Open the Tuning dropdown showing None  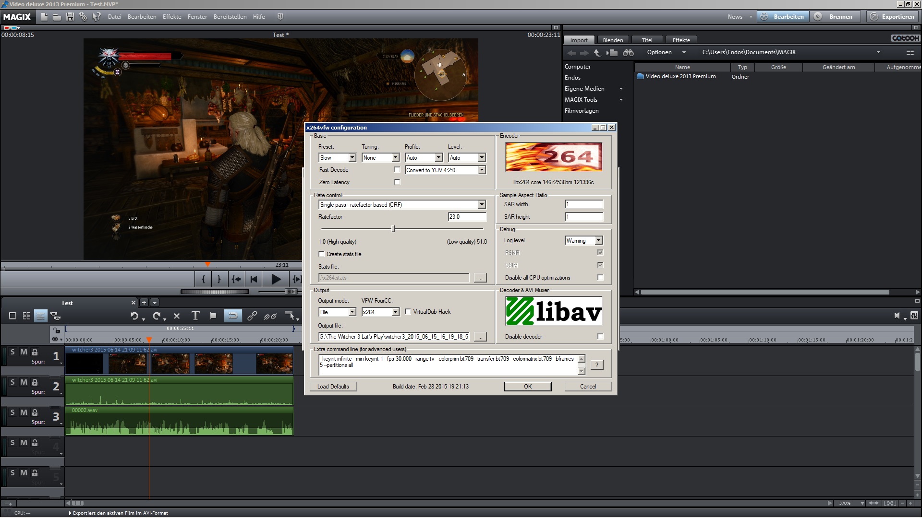pyautogui.click(x=380, y=158)
